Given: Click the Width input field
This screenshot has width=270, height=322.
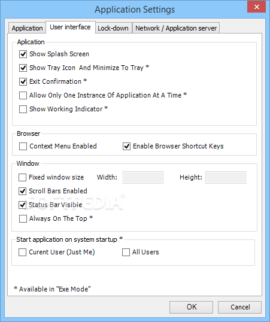Looking at the screenshot, I should click(x=143, y=177).
